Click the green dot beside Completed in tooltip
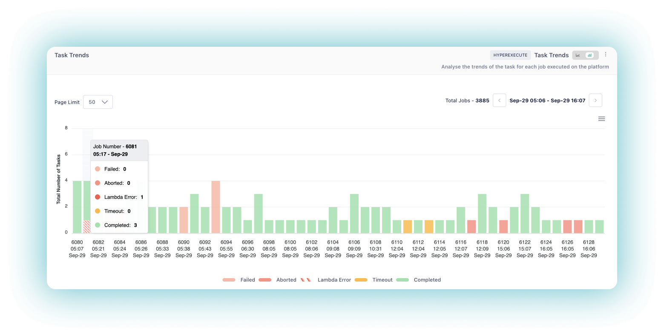This screenshot has height=336, width=664. click(x=97, y=225)
